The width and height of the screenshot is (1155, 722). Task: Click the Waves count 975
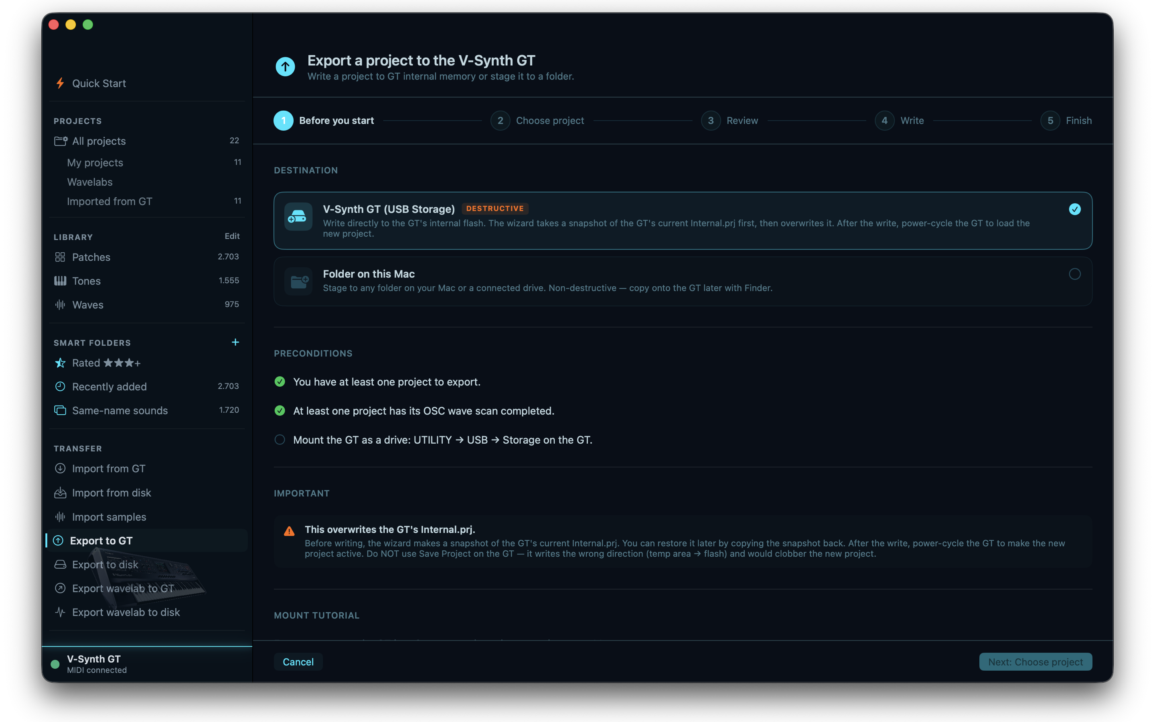[x=232, y=305]
